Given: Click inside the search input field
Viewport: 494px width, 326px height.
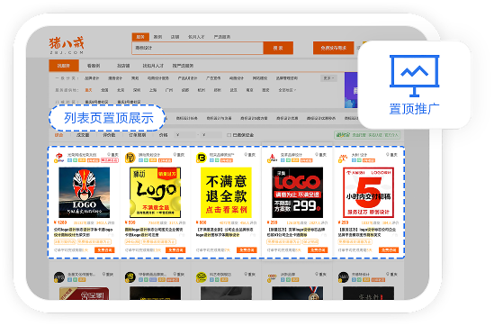Looking at the screenshot, I should [198, 48].
